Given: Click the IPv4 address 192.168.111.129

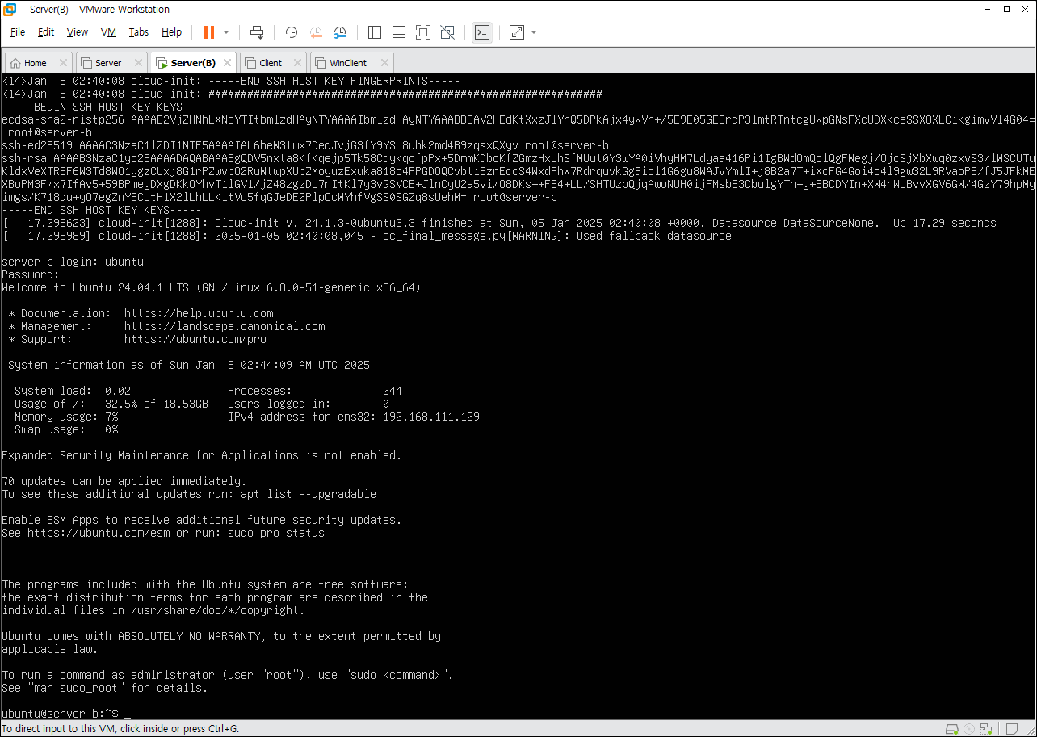Looking at the screenshot, I should point(431,417).
